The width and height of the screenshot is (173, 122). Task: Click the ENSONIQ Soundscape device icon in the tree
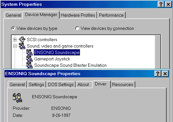point(29,52)
